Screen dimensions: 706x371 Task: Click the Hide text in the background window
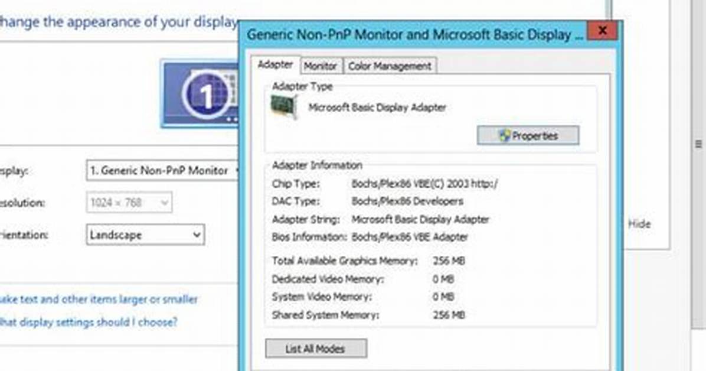(639, 223)
